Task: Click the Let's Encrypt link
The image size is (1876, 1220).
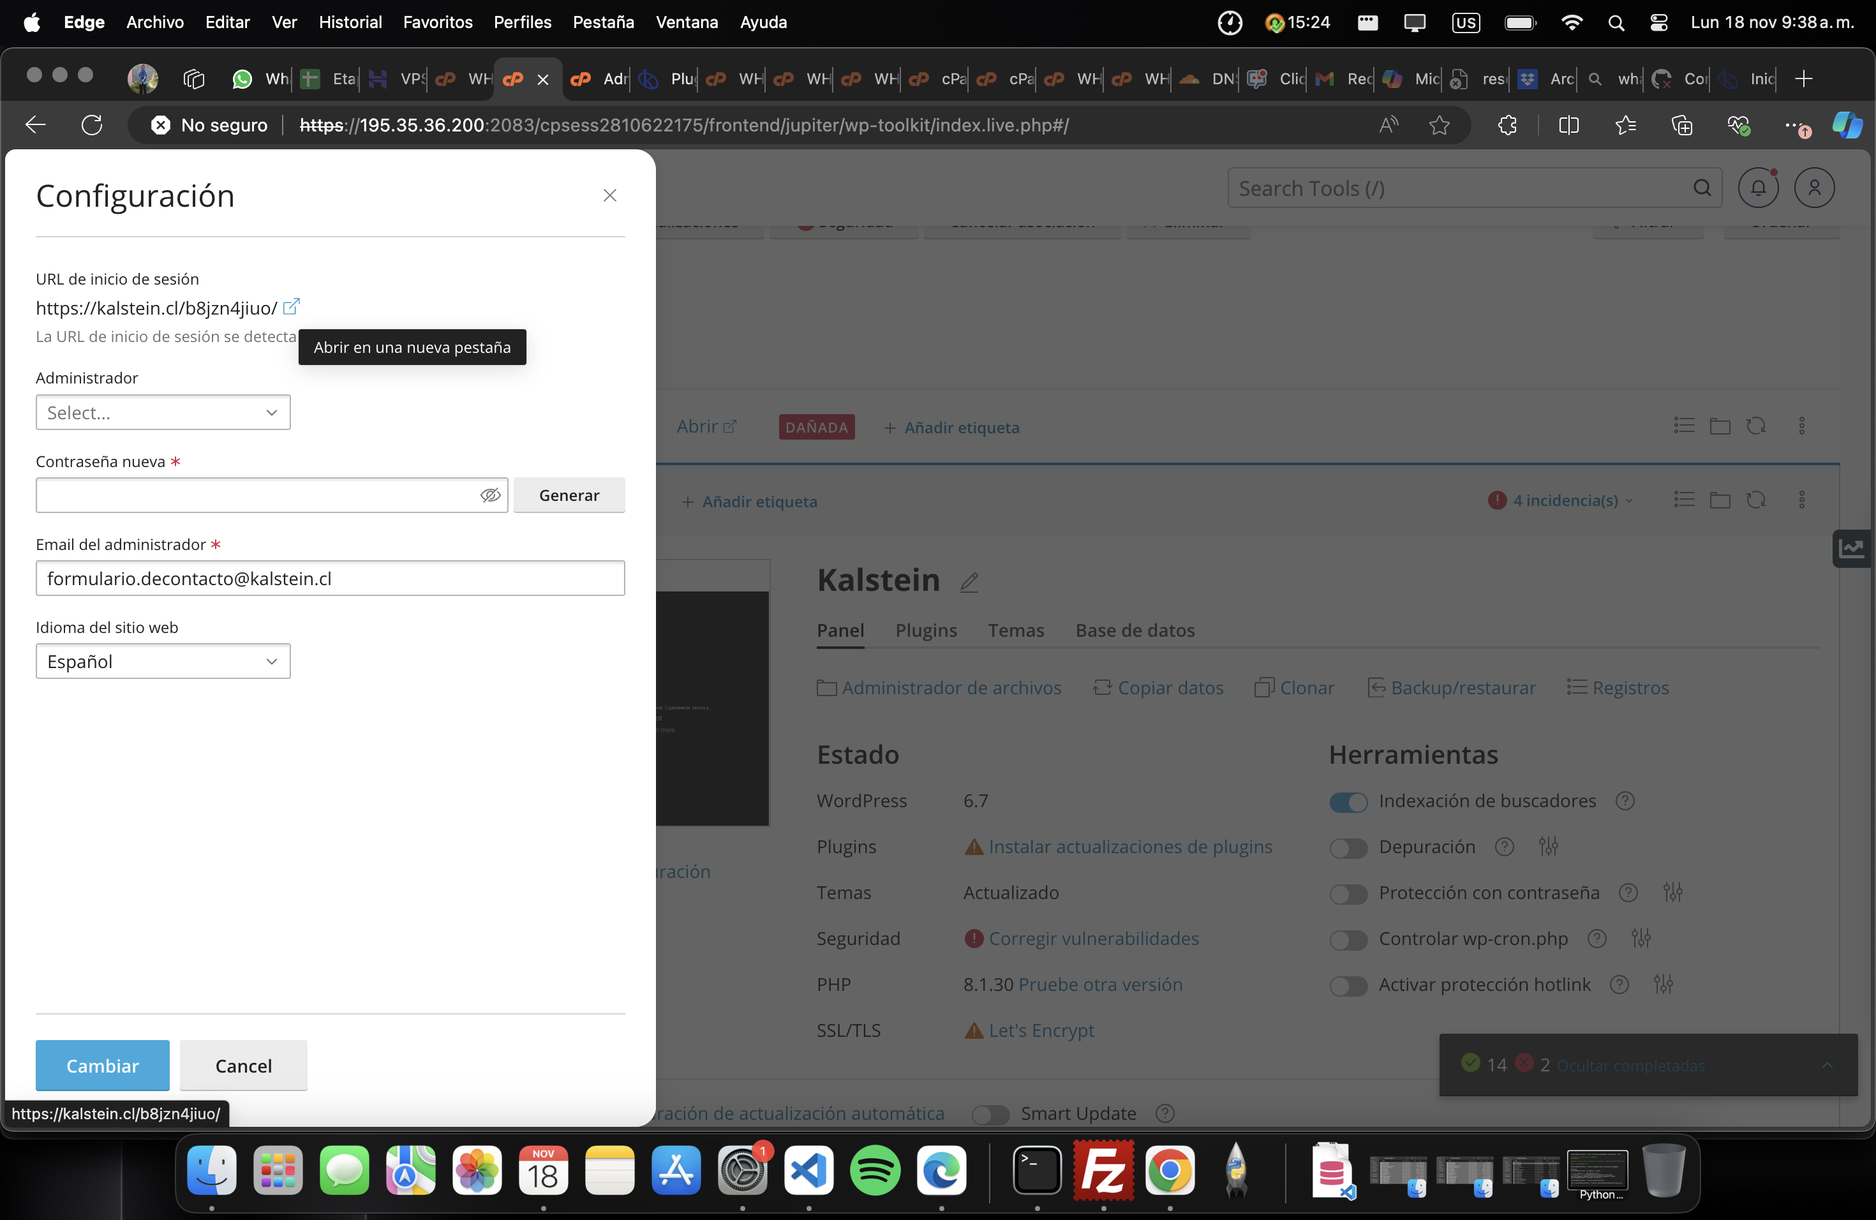Action: (1041, 1031)
